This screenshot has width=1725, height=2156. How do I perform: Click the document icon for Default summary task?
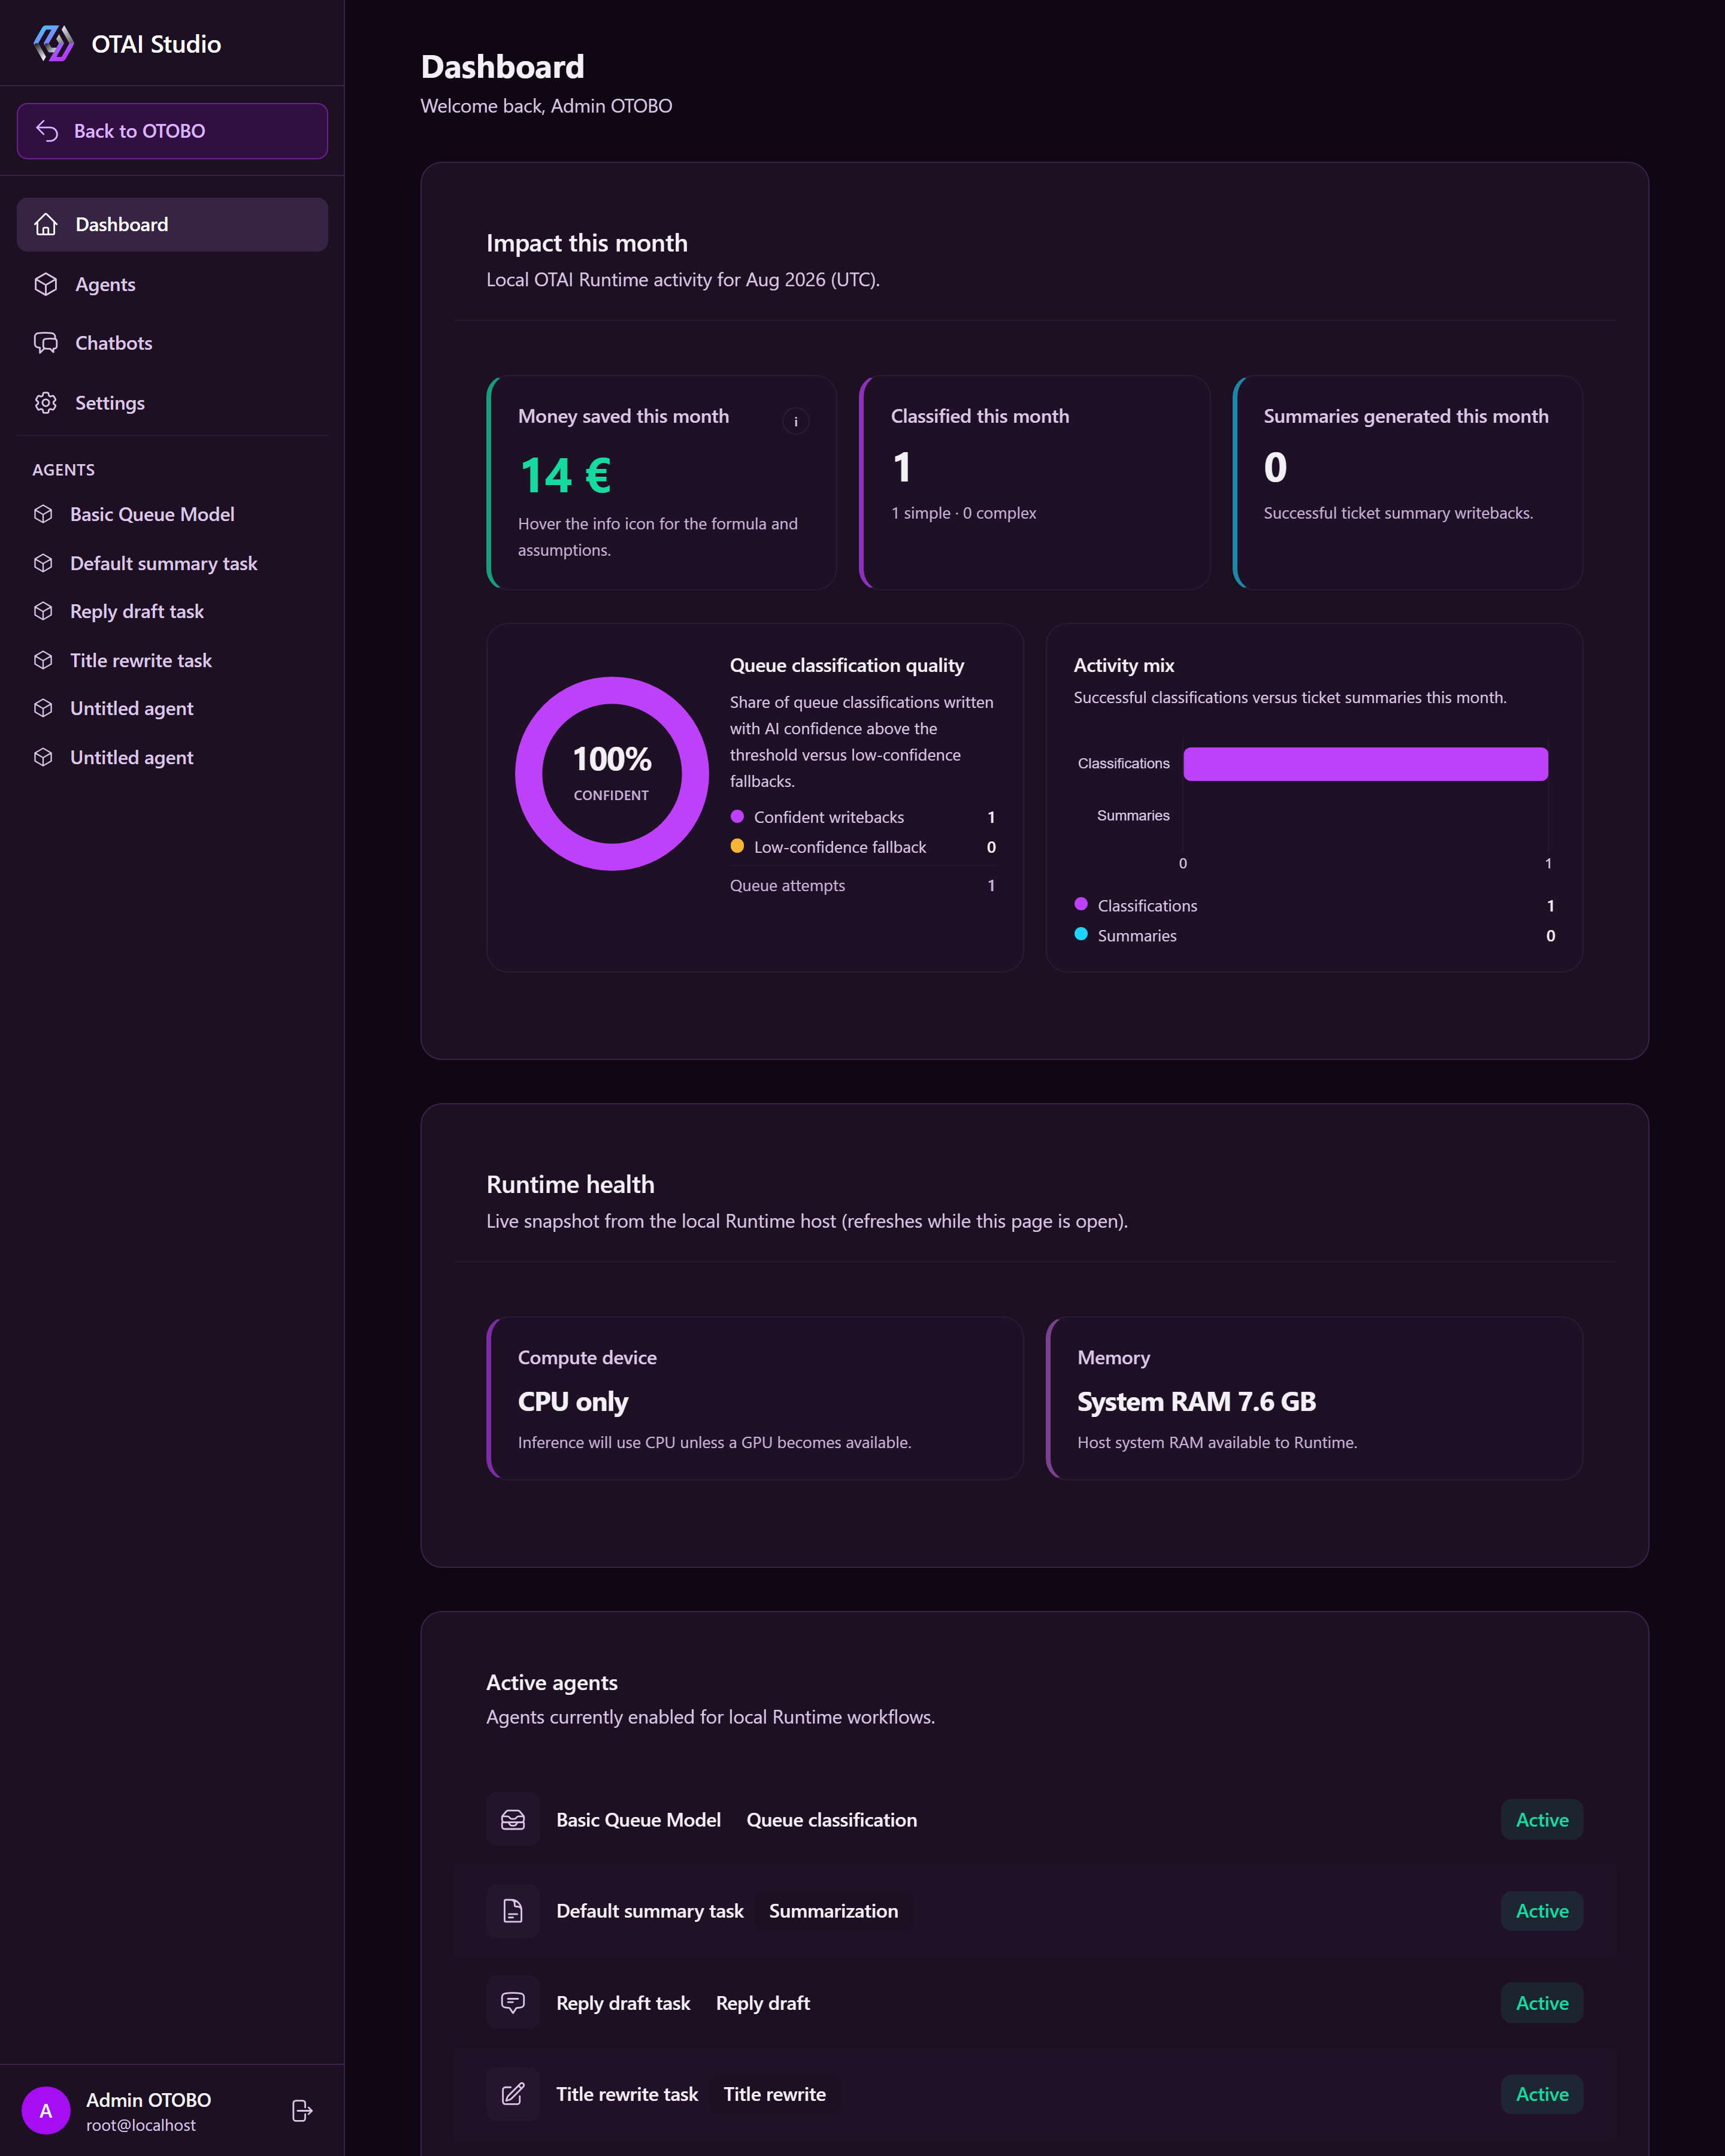click(x=513, y=1911)
